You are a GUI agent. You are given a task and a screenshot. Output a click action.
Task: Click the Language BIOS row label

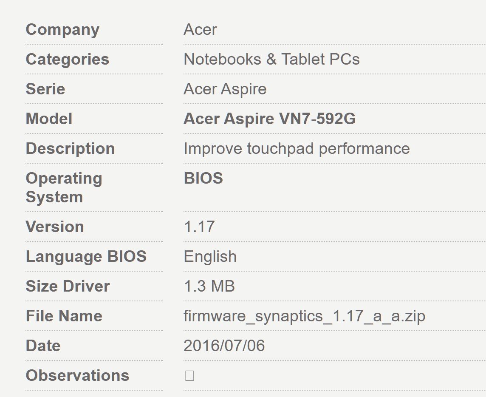pyautogui.click(x=86, y=257)
